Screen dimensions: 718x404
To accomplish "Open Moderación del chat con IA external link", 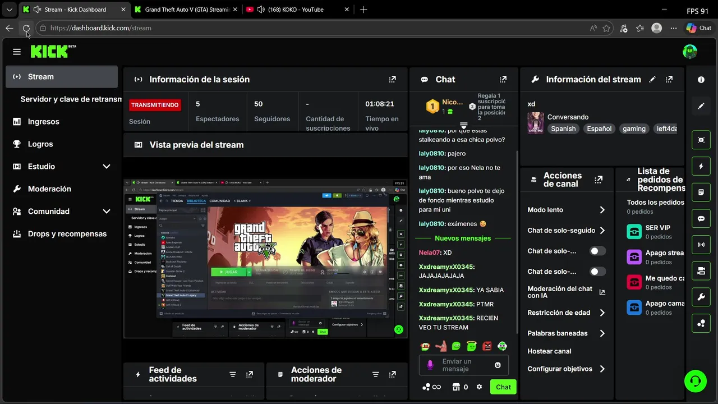I will 602,292.
